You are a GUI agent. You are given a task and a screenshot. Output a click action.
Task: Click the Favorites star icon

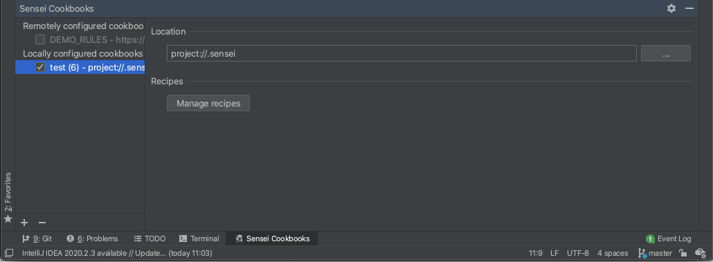tap(8, 219)
